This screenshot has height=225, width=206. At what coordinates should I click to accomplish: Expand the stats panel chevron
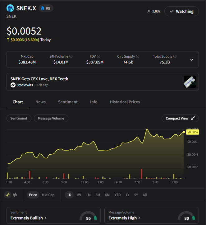192,59
